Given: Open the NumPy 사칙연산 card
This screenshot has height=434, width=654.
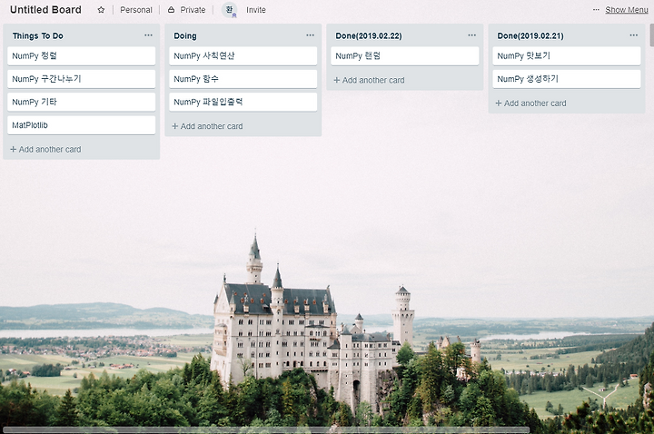Looking at the screenshot, I should tap(243, 56).
